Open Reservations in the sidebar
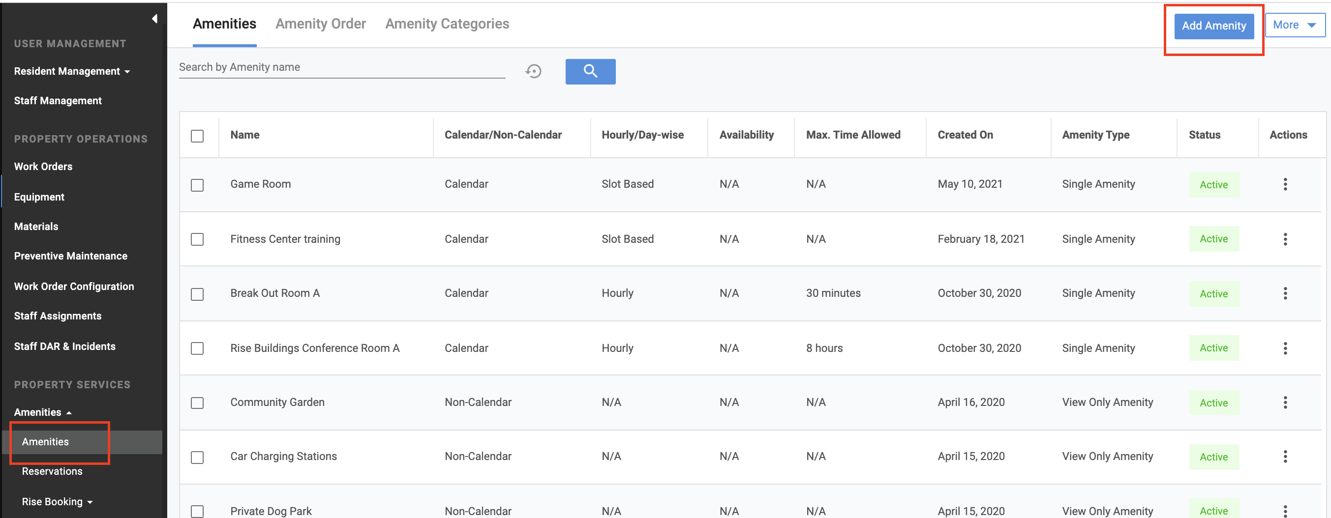The image size is (1331, 518). pyautogui.click(x=52, y=471)
